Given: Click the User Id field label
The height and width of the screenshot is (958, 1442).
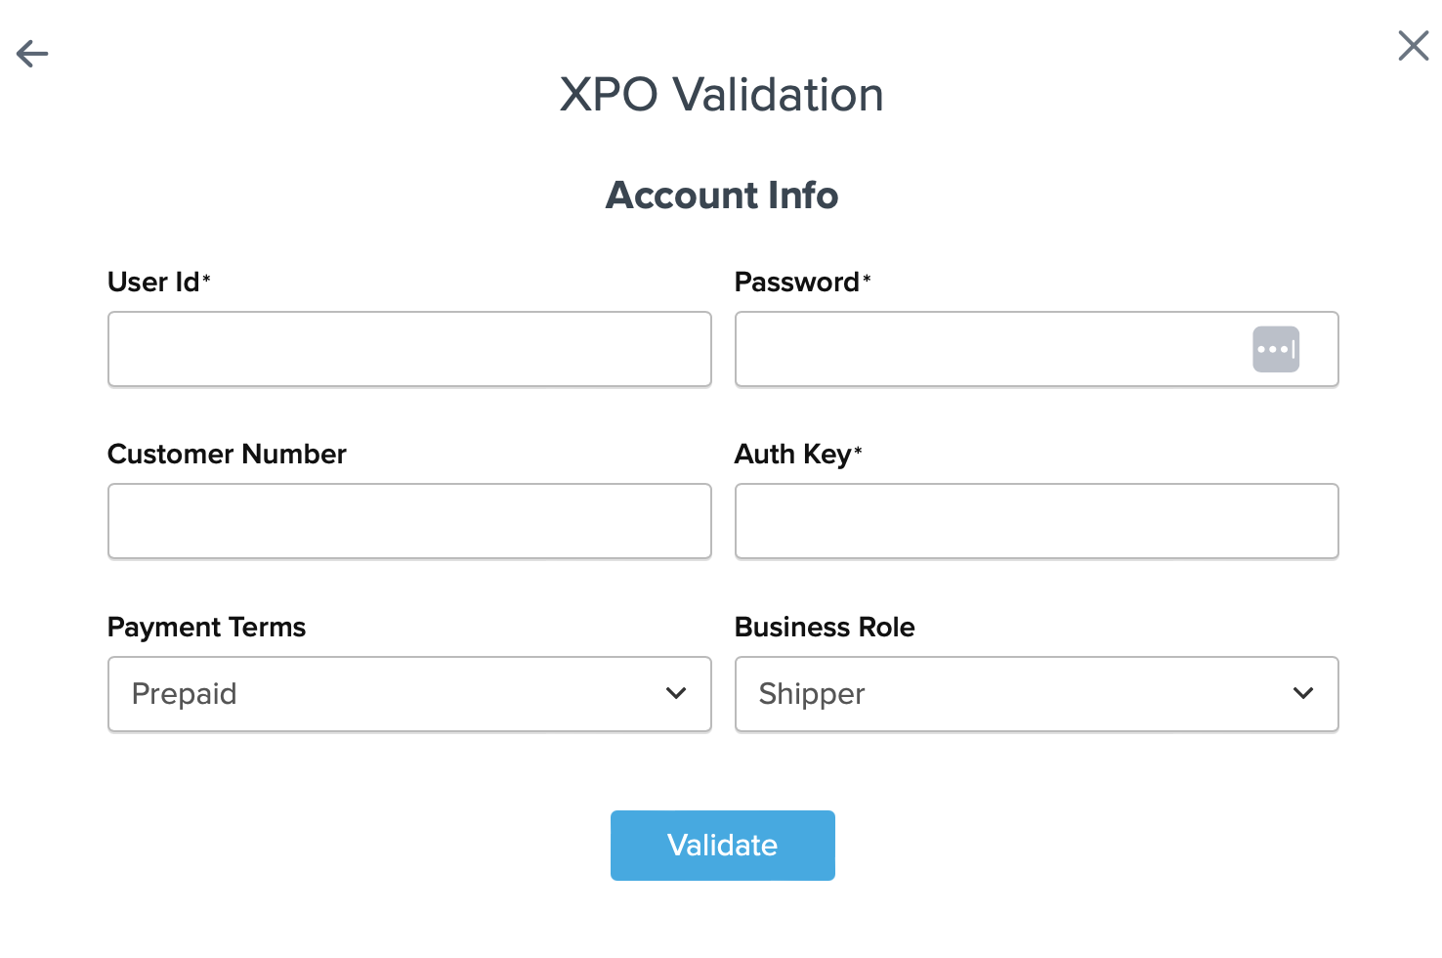Looking at the screenshot, I should tap(153, 283).
